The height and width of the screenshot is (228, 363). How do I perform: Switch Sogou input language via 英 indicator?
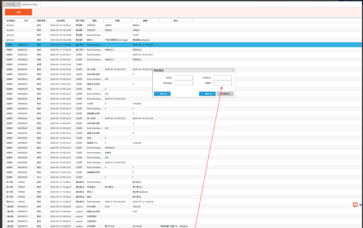[x=360, y=205]
